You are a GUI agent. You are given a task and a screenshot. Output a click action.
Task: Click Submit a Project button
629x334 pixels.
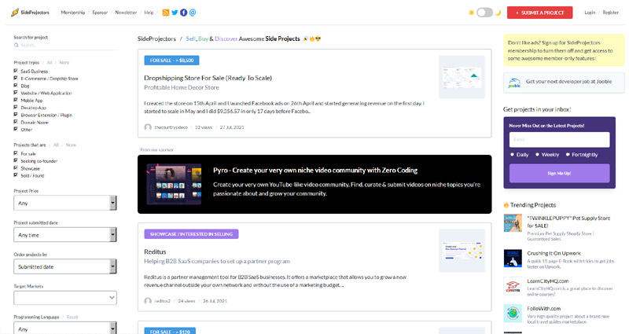tap(539, 13)
